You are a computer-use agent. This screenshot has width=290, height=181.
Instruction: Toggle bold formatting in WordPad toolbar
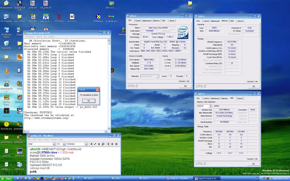(91, 144)
